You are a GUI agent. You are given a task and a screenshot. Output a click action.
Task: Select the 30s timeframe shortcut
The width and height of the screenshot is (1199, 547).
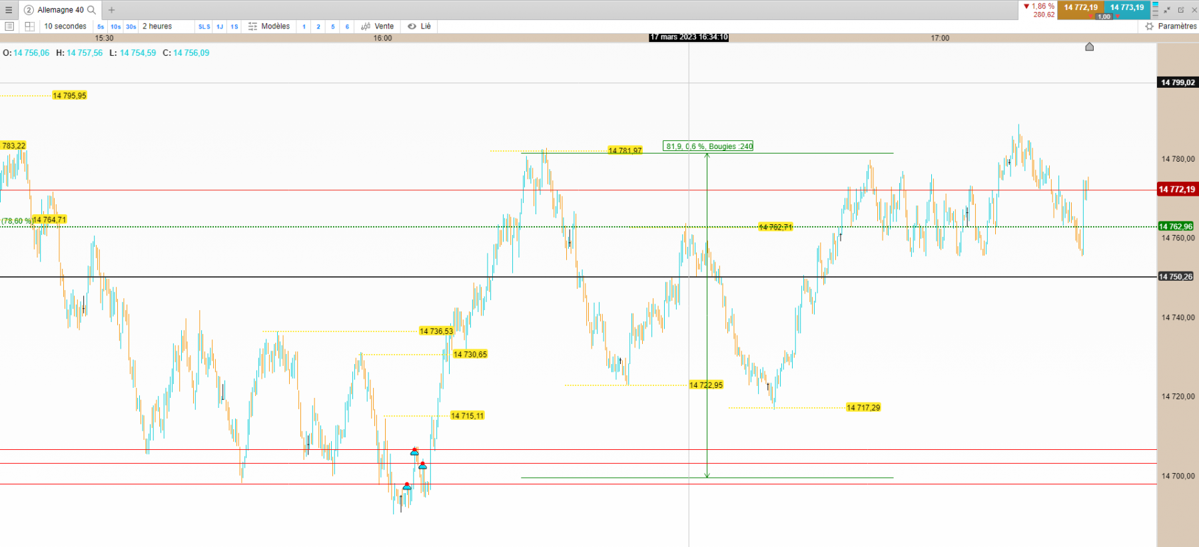pyautogui.click(x=131, y=27)
